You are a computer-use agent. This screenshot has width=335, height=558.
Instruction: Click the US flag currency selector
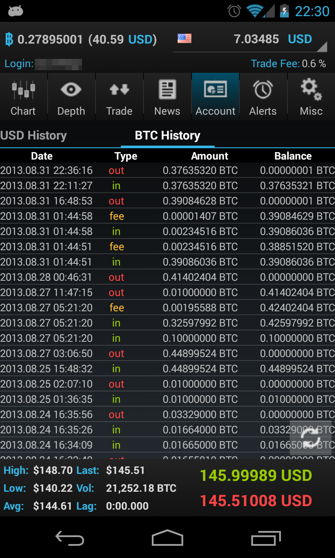(x=185, y=39)
